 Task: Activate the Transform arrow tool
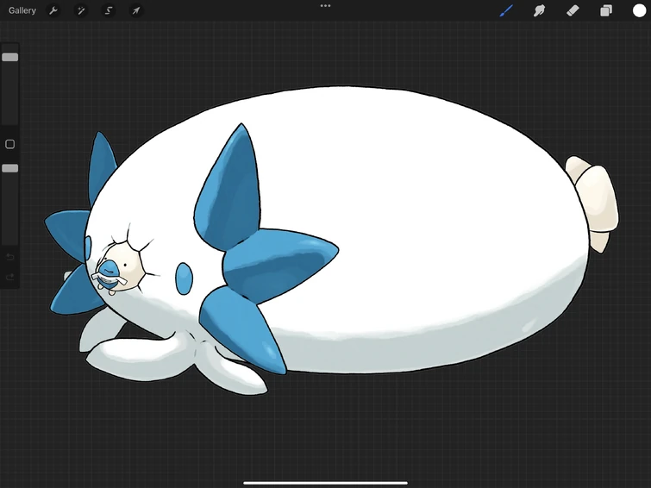click(x=135, y=10)
